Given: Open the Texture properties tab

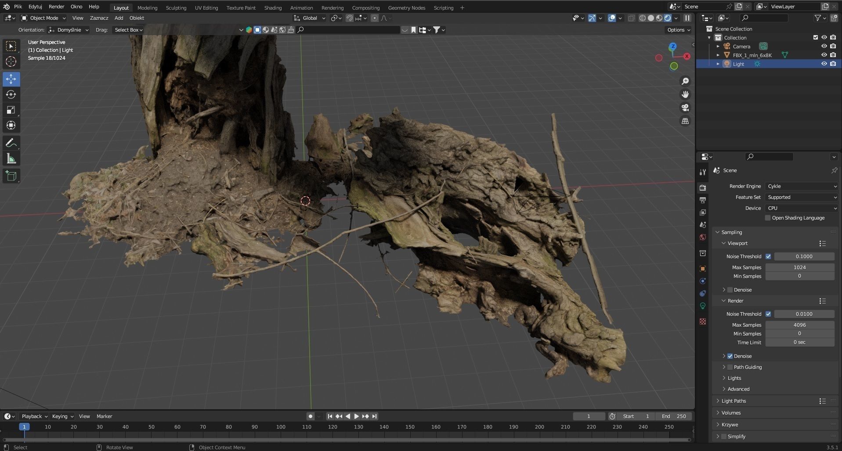Looking at the screenshot, I should click(x=703, y=321).
